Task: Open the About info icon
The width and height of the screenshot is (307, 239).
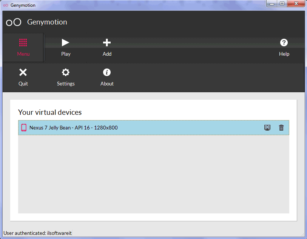Action: pyautogui.click(x=107, y=72)
